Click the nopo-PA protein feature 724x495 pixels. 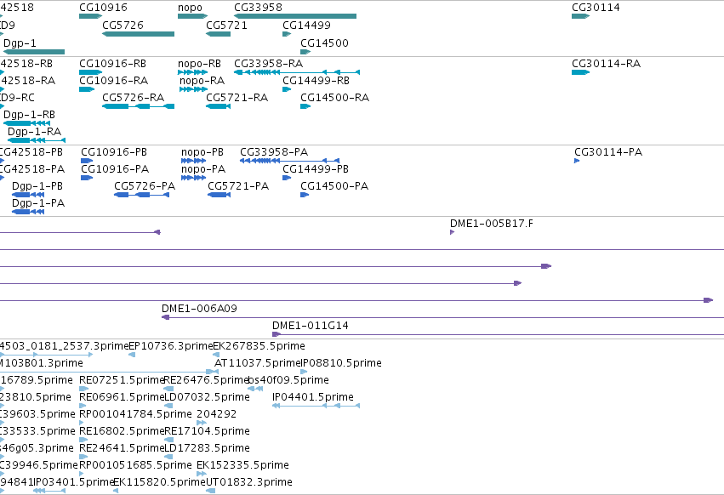193,178
